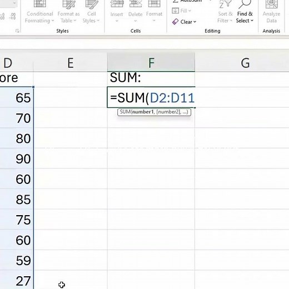Select column F header
Screen dimensions: 289x289
click(151, 63)
